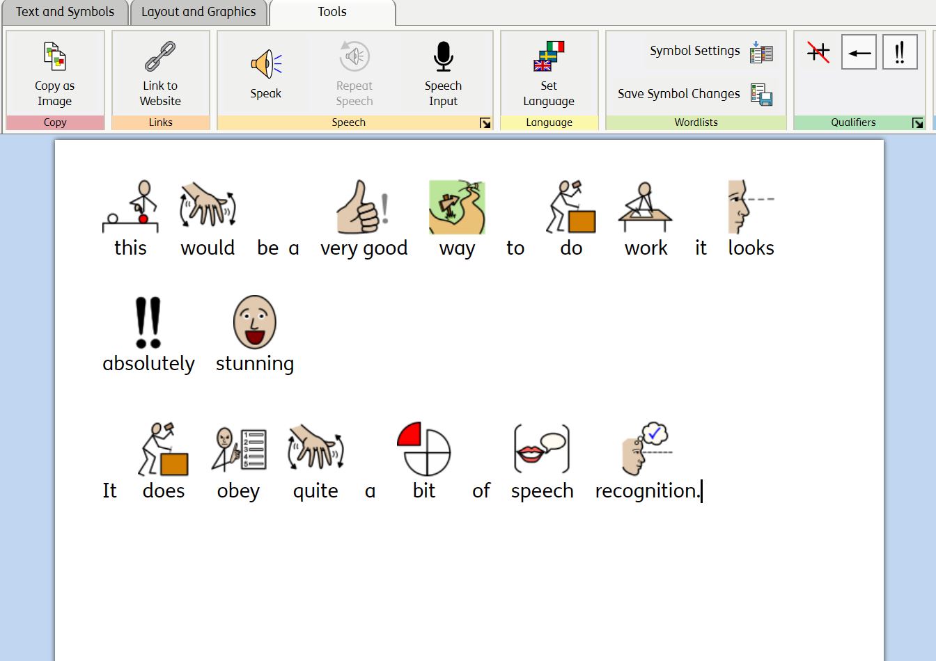Open the Speech group dialog launcher arrow
Viewport: 936px width, 661px height.
[486, 122]
